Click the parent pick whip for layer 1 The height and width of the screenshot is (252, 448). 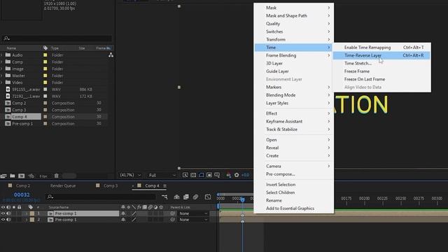172,213
